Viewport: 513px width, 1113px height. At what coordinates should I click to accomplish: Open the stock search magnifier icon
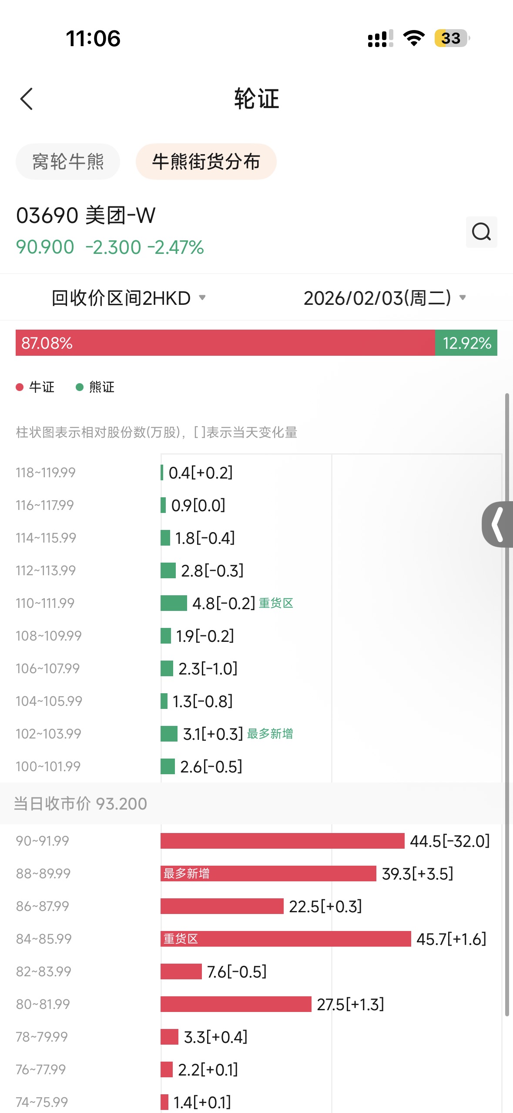tap(481, 232)
